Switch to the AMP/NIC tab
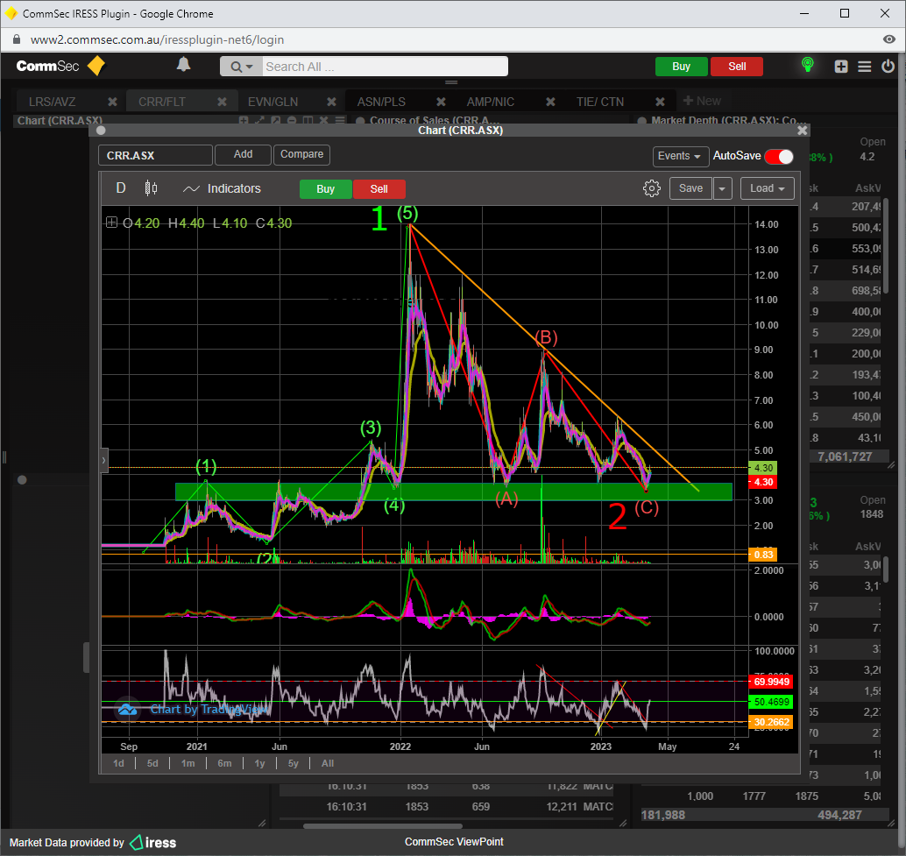906x856 pixels. point(491,102)
